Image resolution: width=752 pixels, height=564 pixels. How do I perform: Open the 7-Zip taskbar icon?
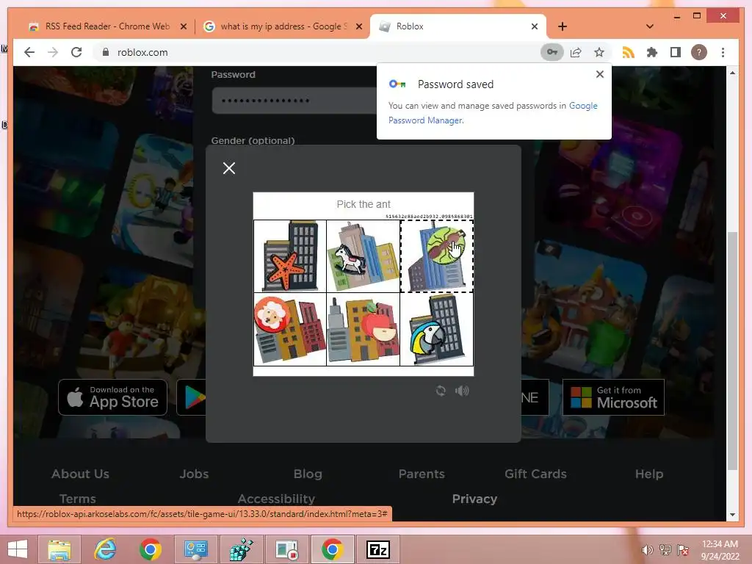377,549
